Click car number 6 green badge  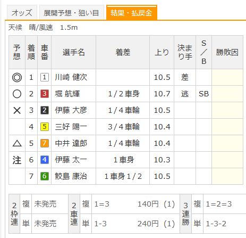pos(45,176)
